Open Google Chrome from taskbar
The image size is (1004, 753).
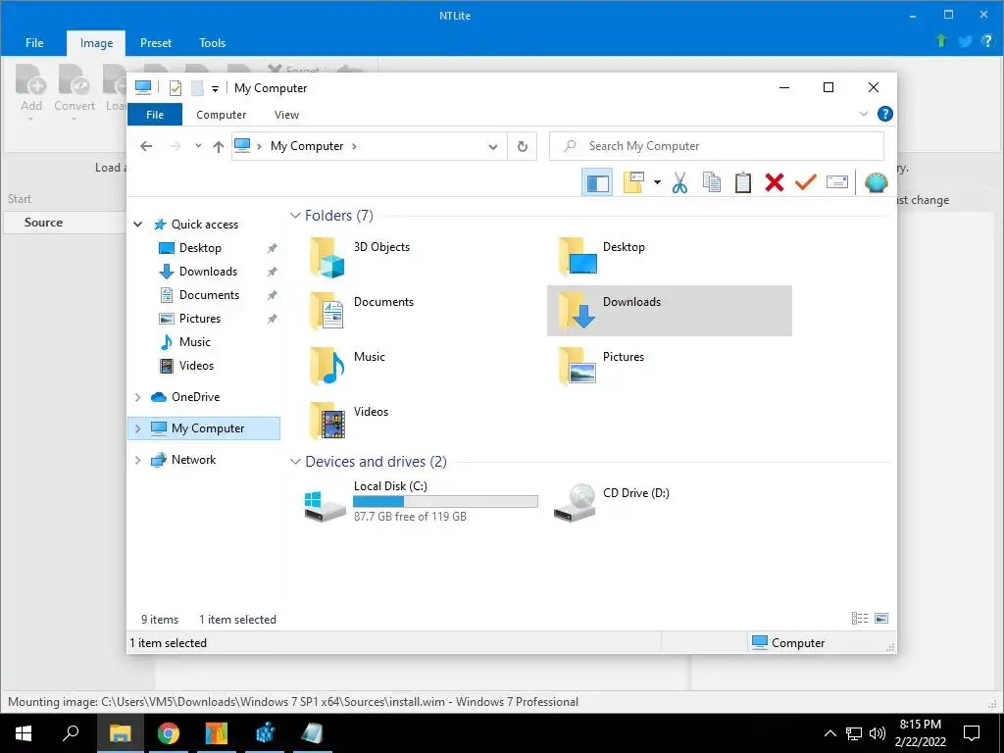pyautogui.click(x=168, y=733)
